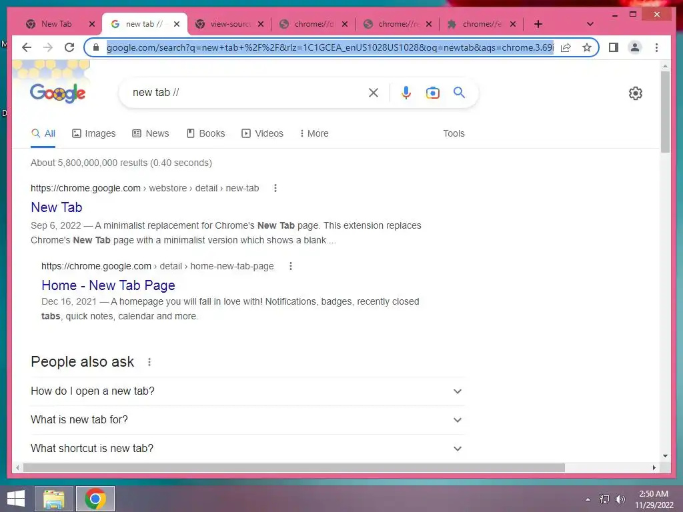This screenshot has width=683, height=512.
Task: Click the chrome.google.com home-new-tab-page URL
Action: [157, 266]
